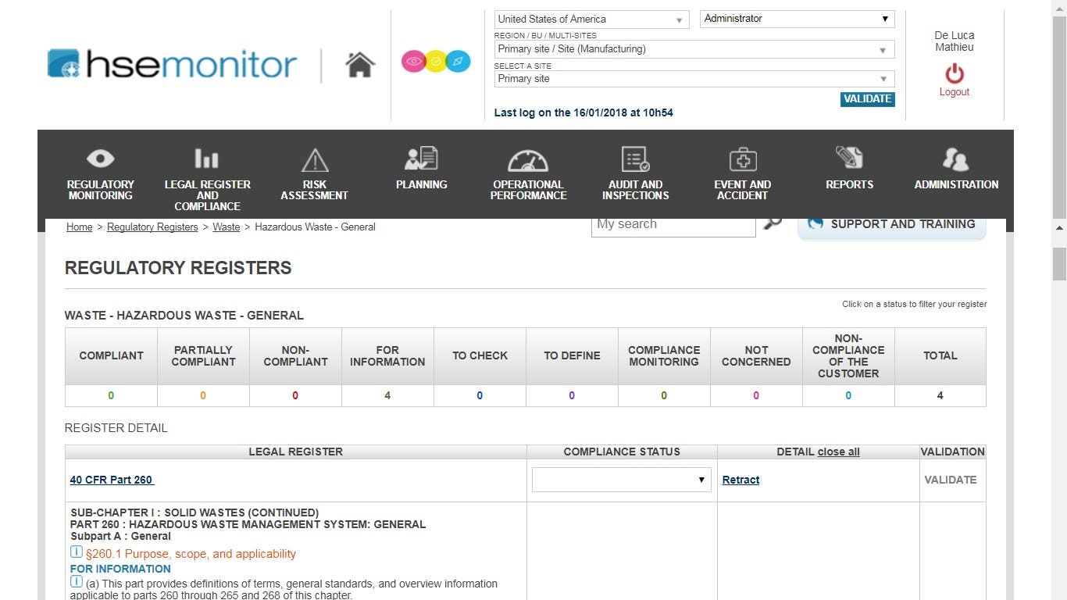Open the Audit and Inspections module

tap(635, 173)
